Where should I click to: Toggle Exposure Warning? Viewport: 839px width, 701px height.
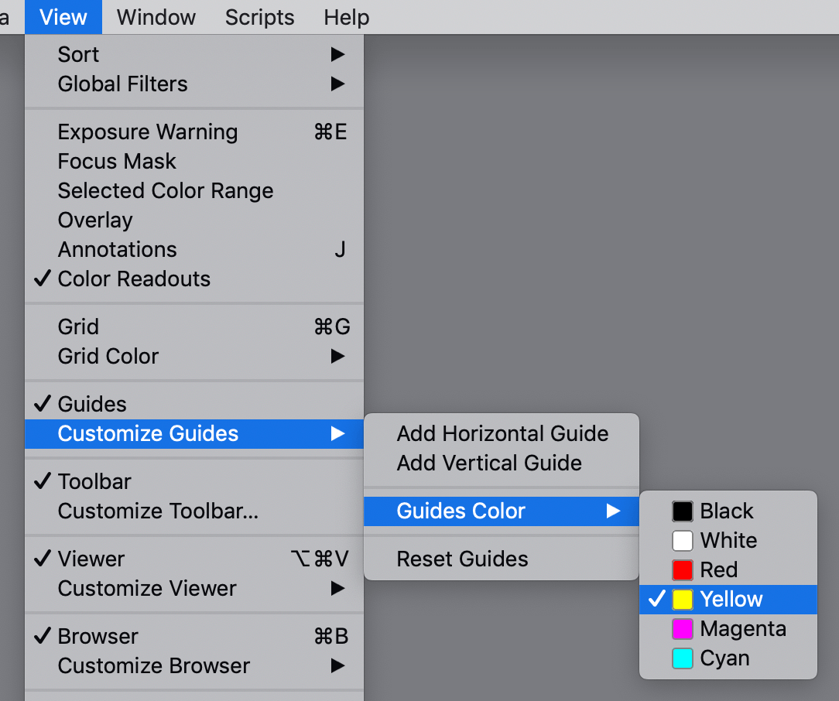tap(194, 132)
